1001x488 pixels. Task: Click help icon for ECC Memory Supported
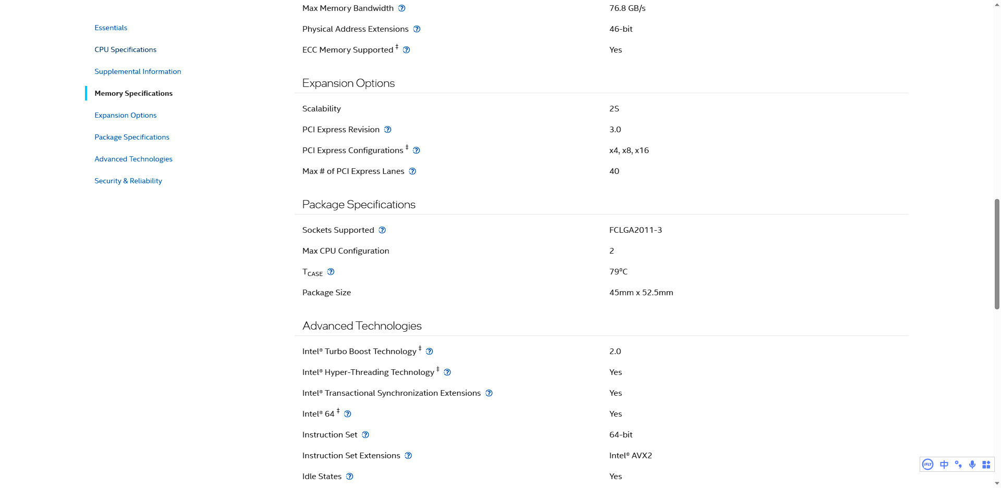(x=407, y=50)
